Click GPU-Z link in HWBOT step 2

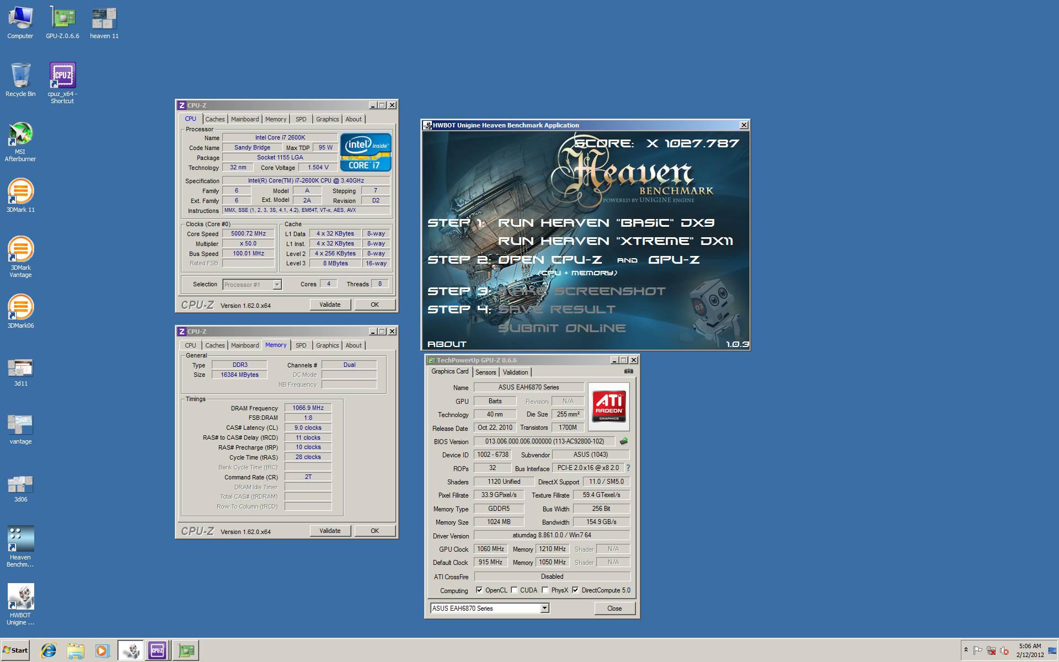coord(674,259)
